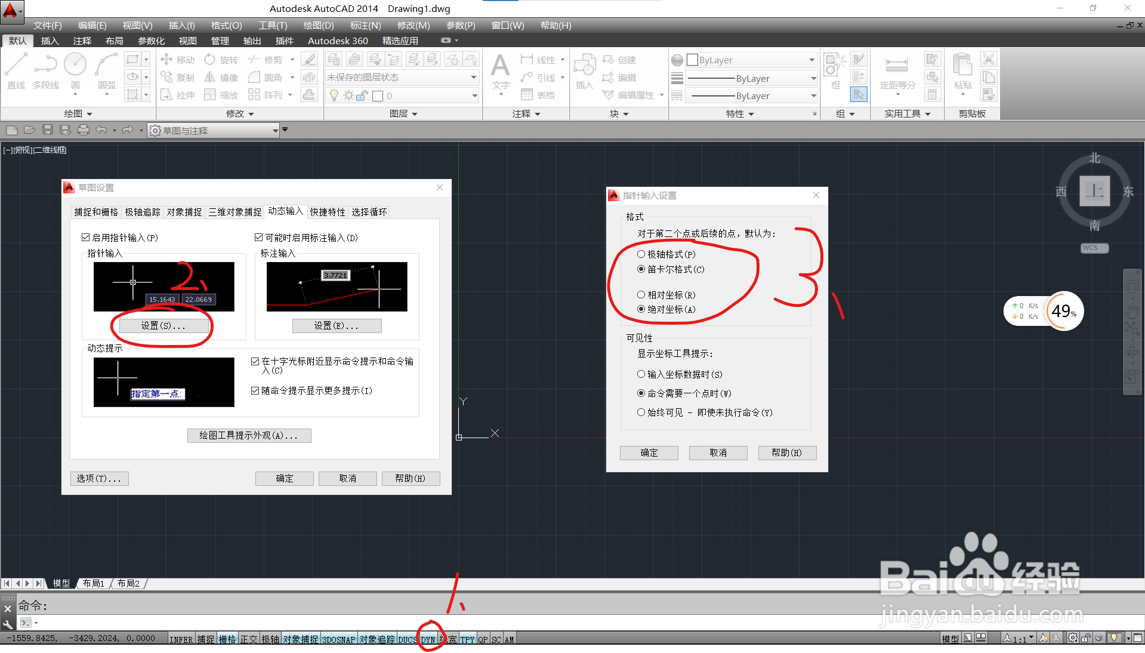Screen dimensions: 1145x653
Task: Select 相对坐标(R) radio button
Action: (641, 295)
